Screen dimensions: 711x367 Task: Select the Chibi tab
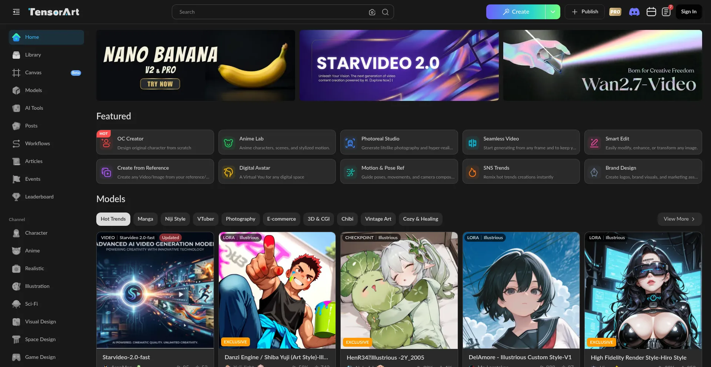(x=347, y=219)
